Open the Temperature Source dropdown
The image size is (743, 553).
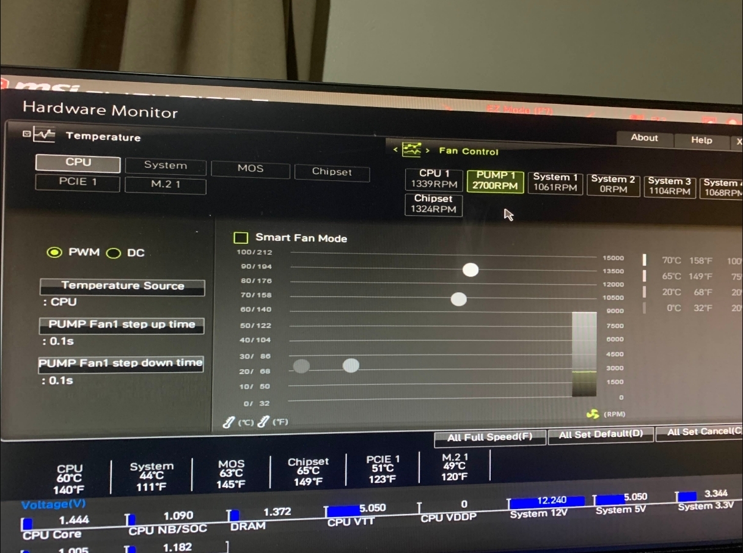click(x=122, y=287)
